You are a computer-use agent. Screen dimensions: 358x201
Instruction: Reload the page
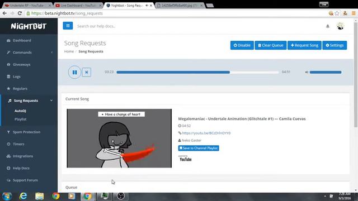tap(20, 13)
